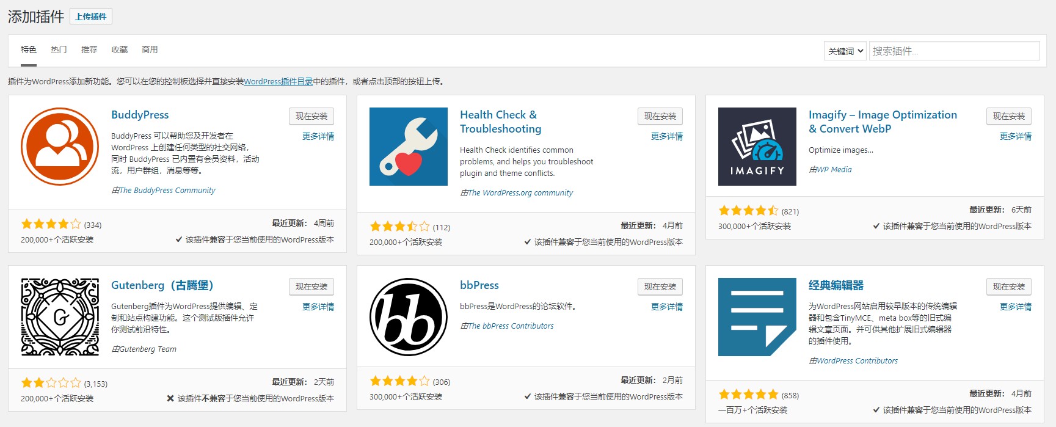Open the 推荐 tab

tap(89, 49)
